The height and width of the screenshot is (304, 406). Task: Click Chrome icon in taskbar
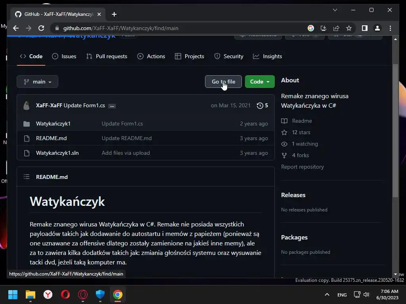point(117,294)
